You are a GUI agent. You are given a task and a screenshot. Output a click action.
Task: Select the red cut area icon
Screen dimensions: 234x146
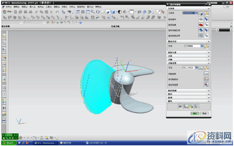(201, 25)
